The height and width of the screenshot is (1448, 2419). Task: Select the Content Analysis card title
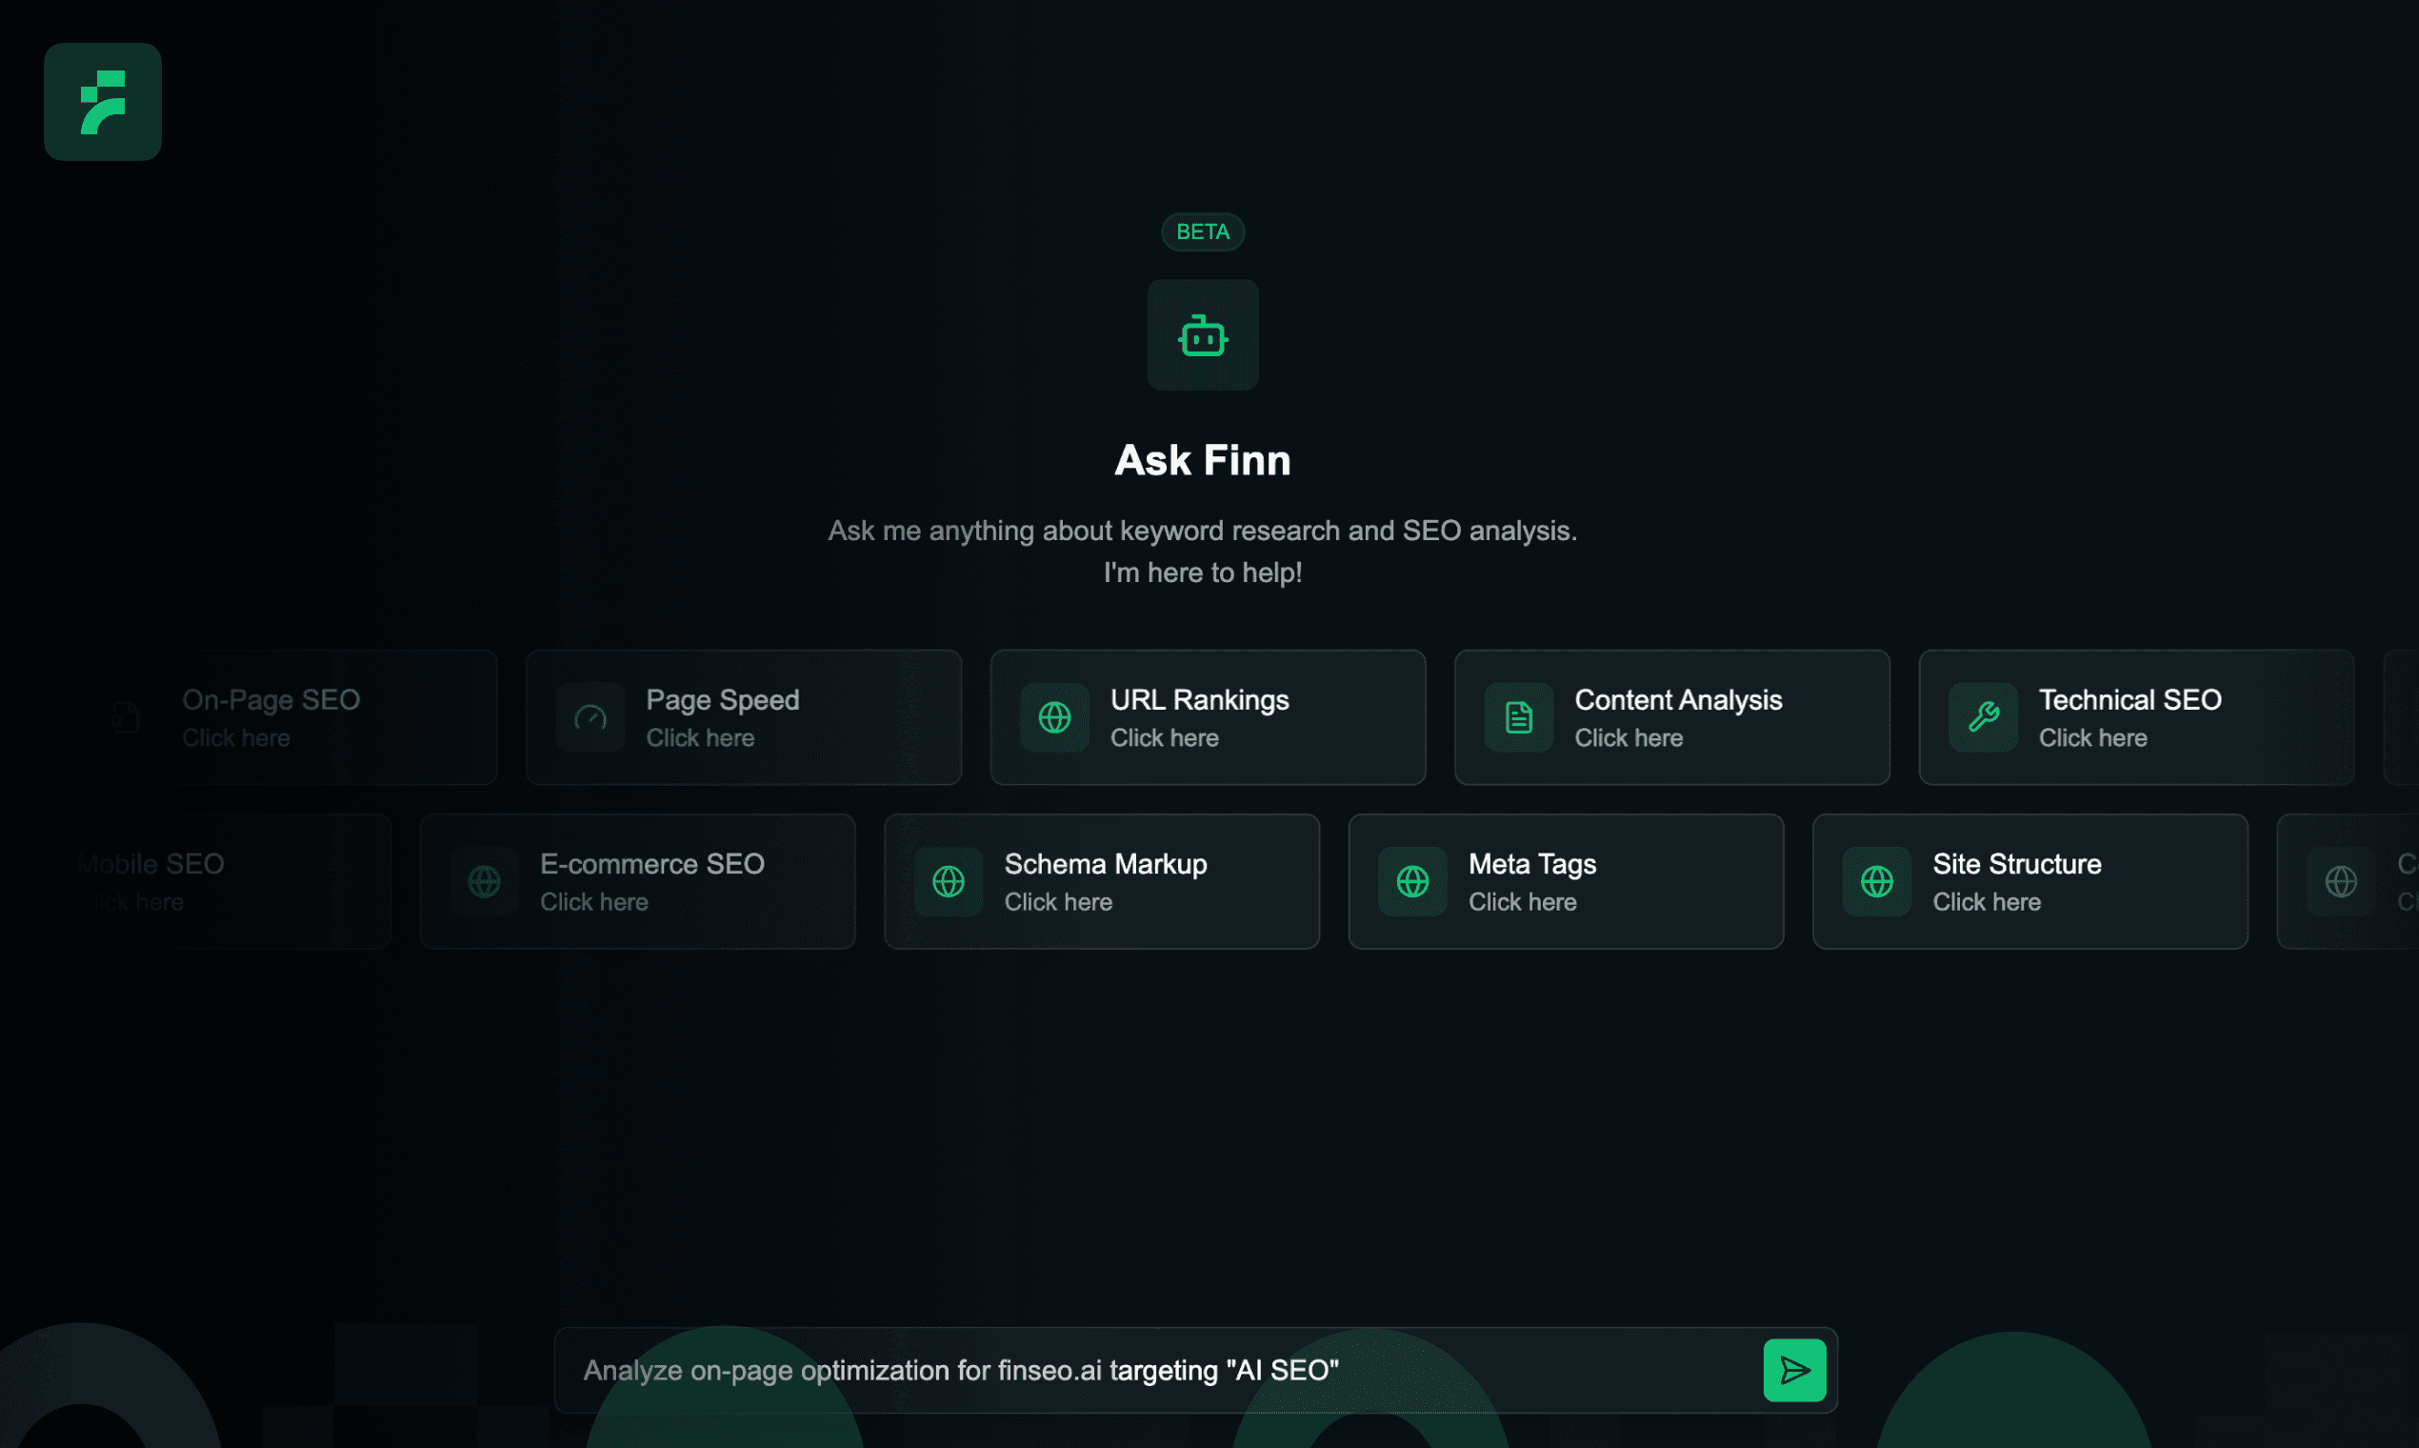click(1678, 699)
